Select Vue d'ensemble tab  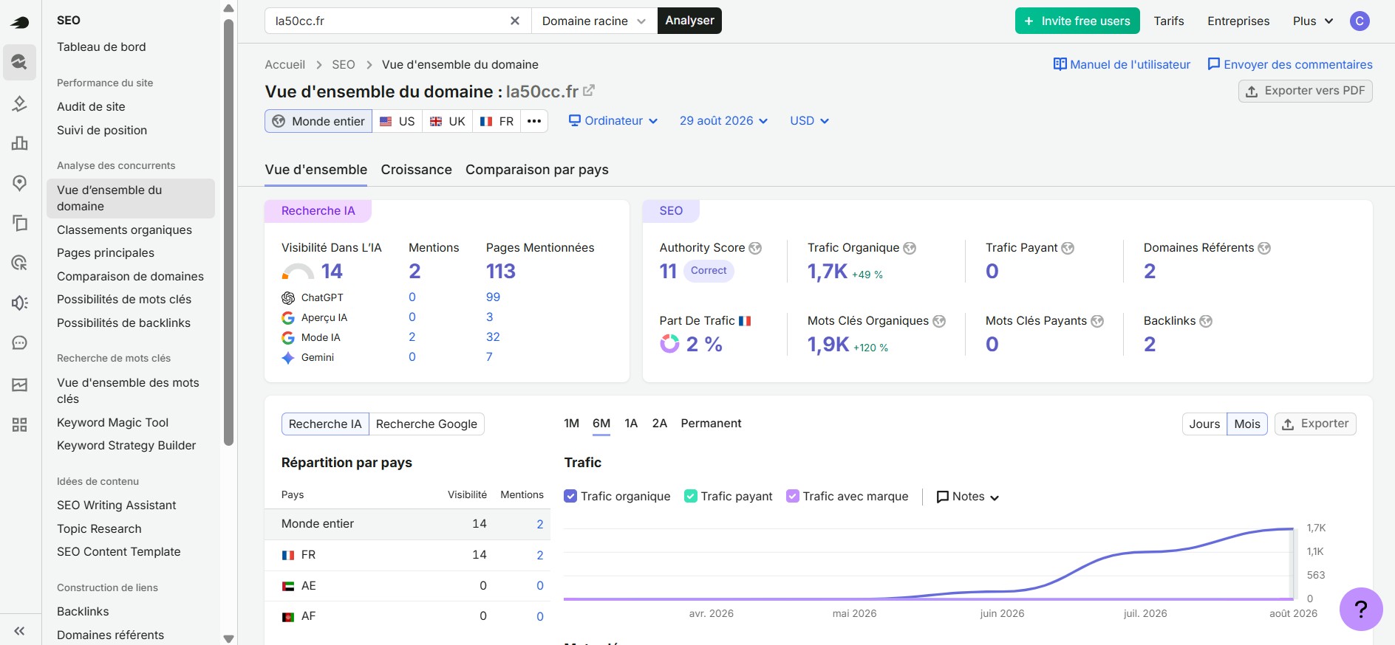tap(316, 170)
